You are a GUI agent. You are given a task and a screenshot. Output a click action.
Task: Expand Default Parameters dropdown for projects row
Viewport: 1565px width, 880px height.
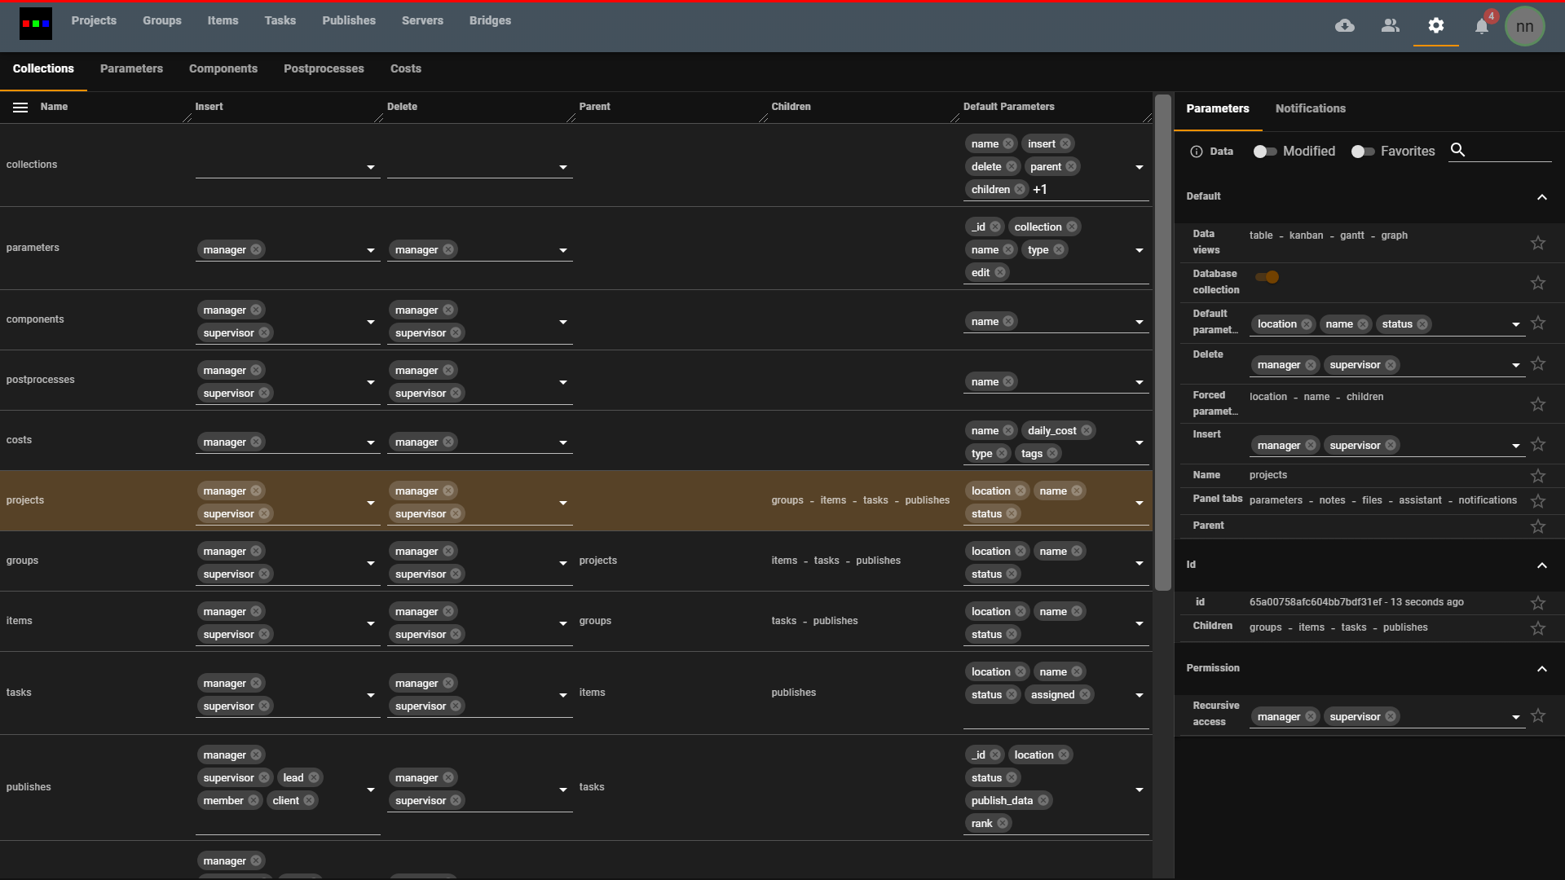tap(1140, 503)
